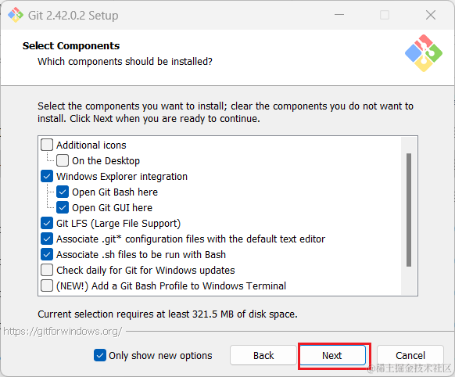Click the 'Select Components' heading text
The width and height of the screenshot is (455, 377).
[x=71, y=46]
